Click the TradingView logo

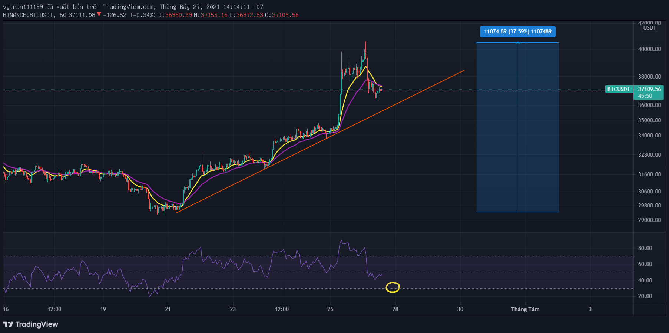coord(31,324)
